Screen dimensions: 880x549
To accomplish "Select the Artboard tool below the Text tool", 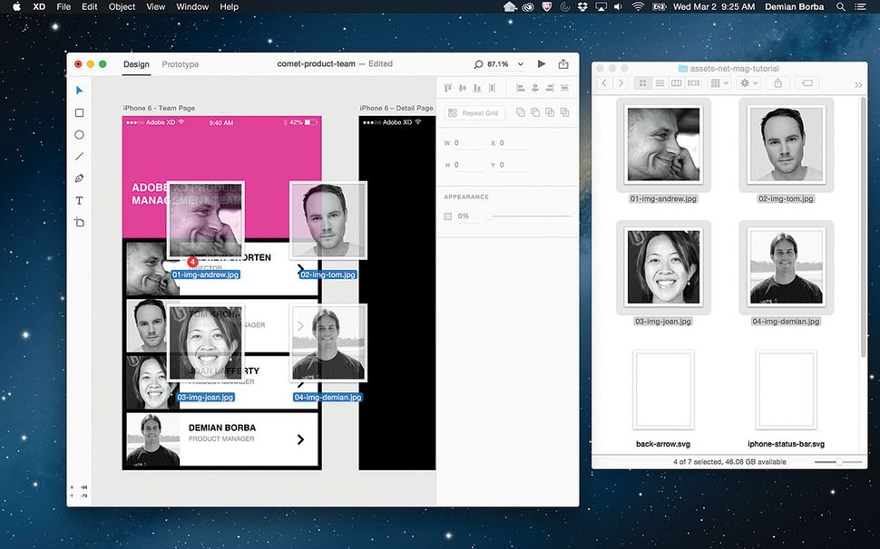I will click(79, 221).
